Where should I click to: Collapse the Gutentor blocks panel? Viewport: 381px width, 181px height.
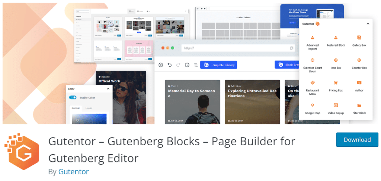coord(368,24)
